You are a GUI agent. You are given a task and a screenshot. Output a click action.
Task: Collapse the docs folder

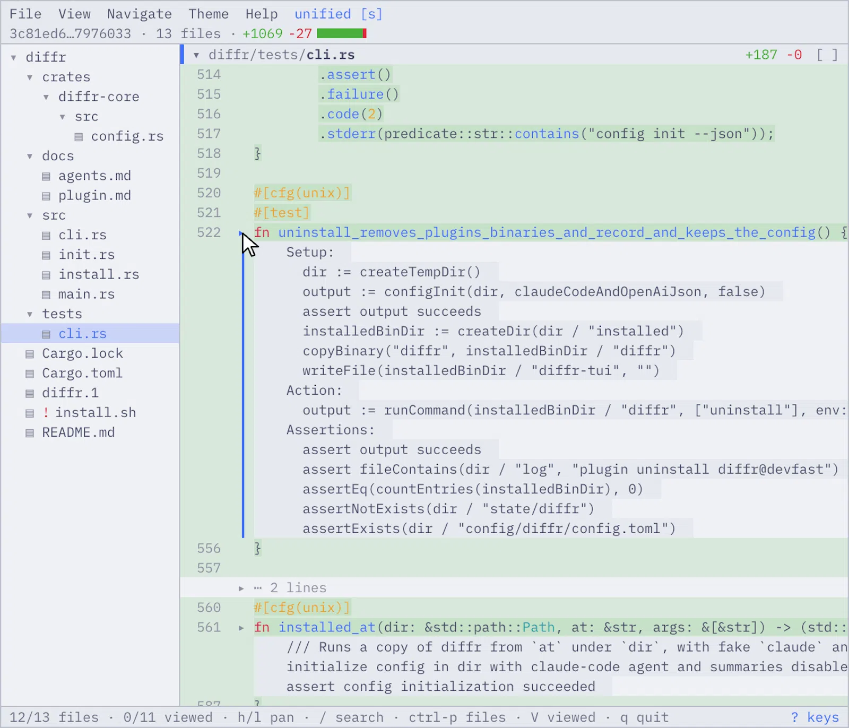coord(30,157)
